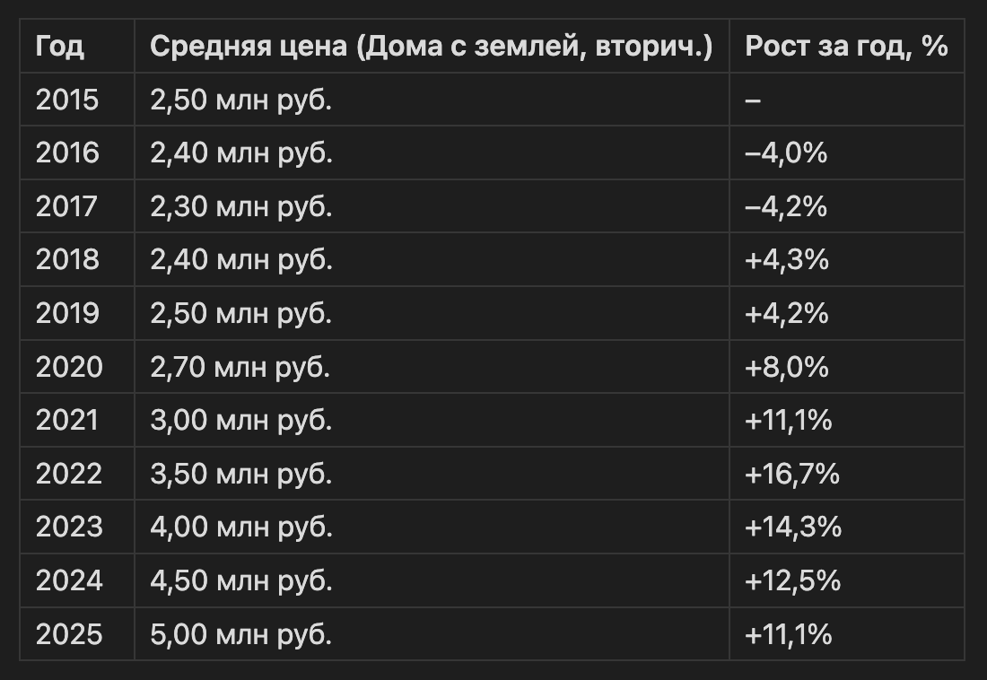Click the 2020 growth value '+8,0%'

[787, 367]
